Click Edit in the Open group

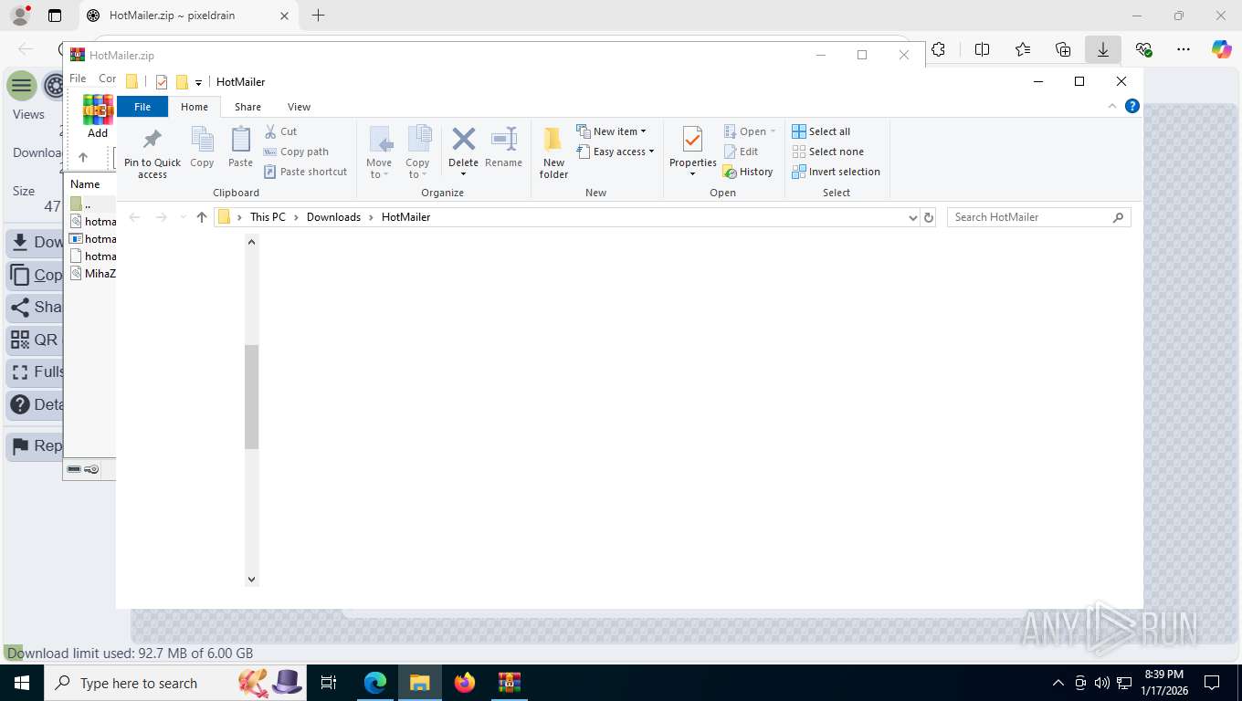(741, 152)
